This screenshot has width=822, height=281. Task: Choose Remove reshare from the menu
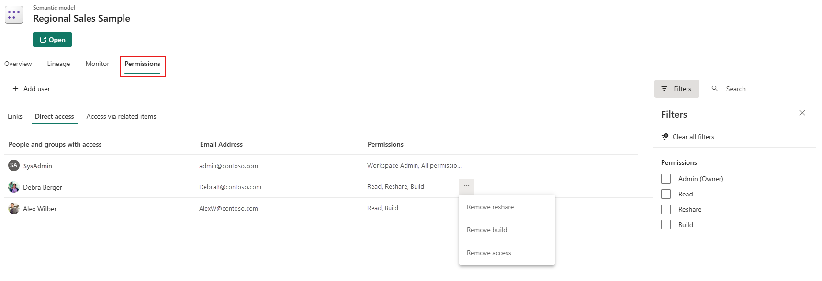tap(490, 207)
